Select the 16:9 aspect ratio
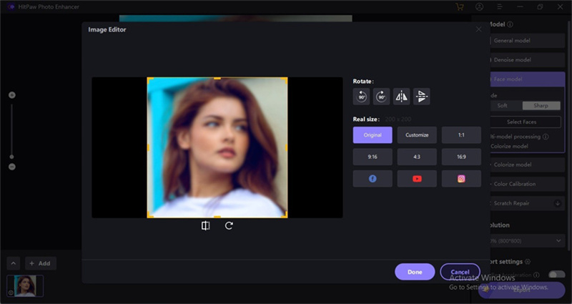Viewport: 572px width, 304px height. (x=461, y=157)
